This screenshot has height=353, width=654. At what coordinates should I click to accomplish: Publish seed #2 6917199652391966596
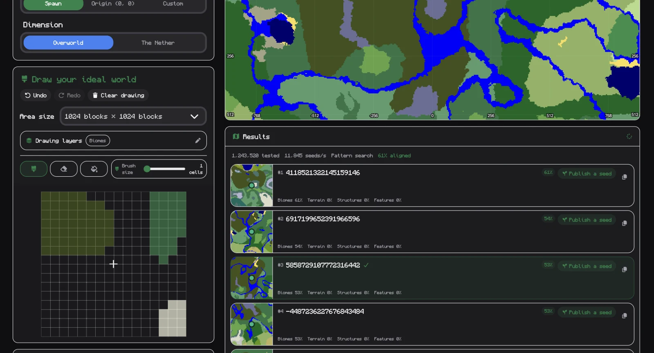pyautogui.click(x=587, y=220)
